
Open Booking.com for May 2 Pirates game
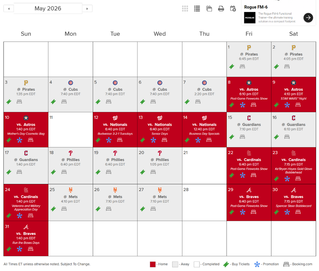(287, 66)
